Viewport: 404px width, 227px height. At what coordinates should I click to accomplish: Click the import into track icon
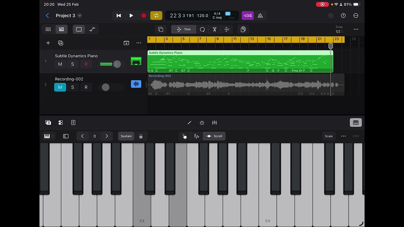(126, 43)
